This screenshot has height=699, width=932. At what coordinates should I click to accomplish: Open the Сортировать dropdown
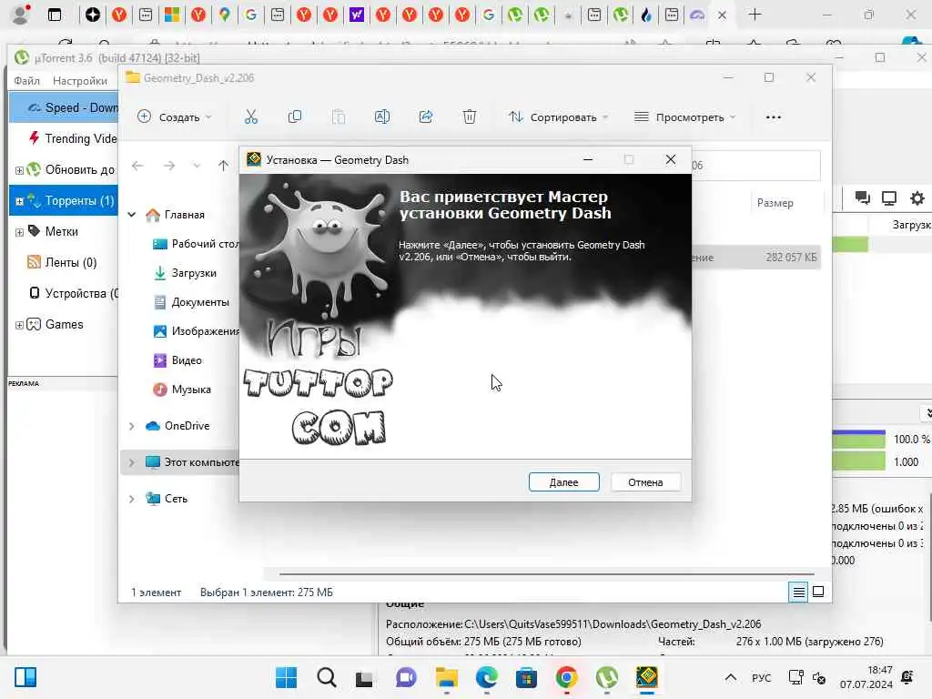pyautogui.click(x=558, y=117)
